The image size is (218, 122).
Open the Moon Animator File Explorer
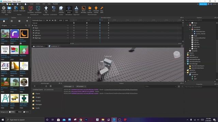pos(90,9)
